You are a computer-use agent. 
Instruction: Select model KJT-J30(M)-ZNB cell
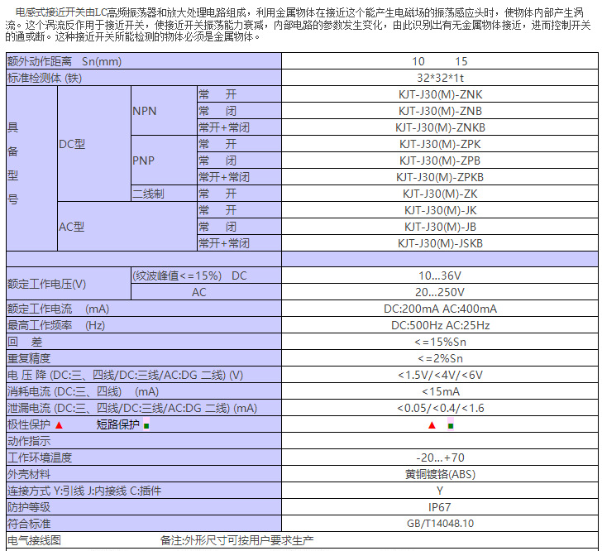tap(440, 111)
